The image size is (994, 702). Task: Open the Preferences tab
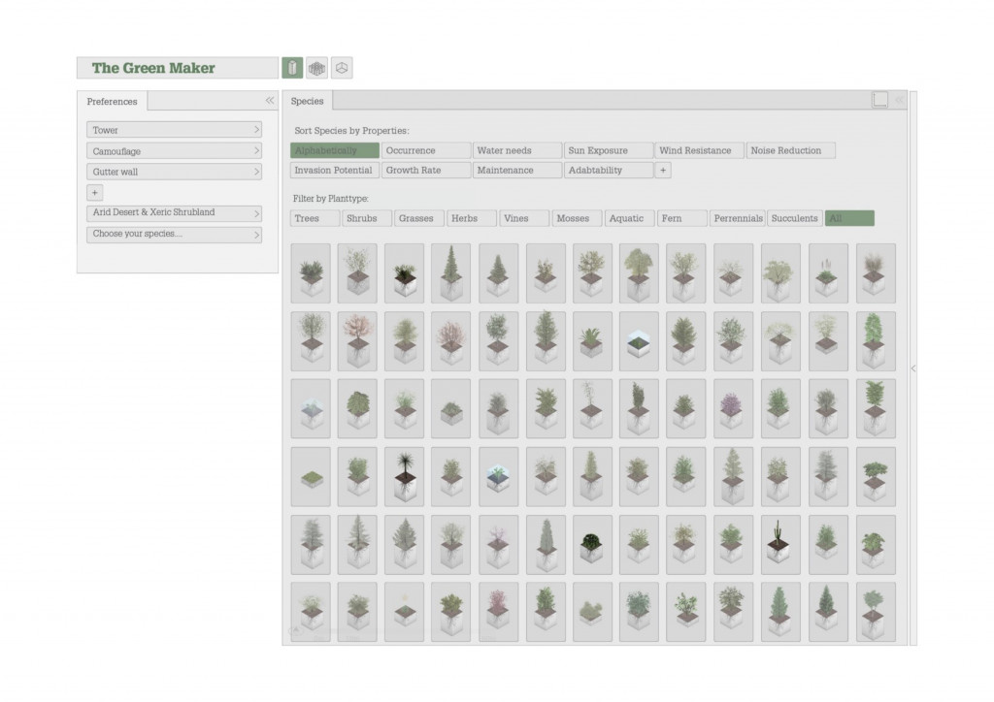tap(112, 102)
